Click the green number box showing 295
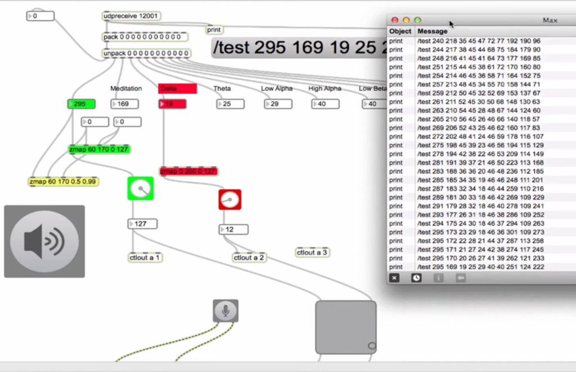This screenshot has height=372, width=576. pyautogui.click(x=81, y=104)
